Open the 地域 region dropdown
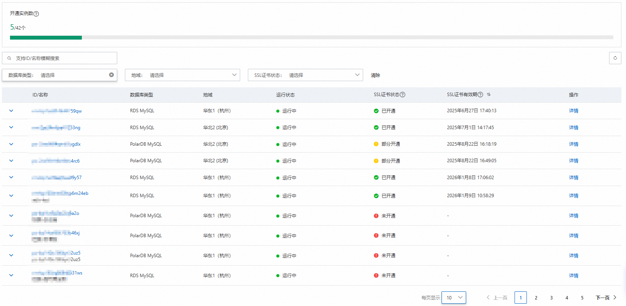Image resolution: width=626 pixels, height=306 pixels. [x=182, y=75]
